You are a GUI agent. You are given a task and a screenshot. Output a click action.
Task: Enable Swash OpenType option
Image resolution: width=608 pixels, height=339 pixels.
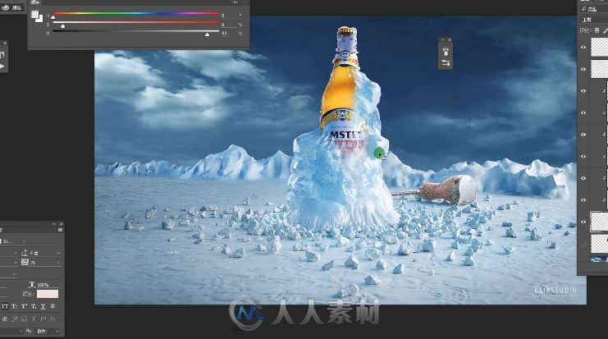click(14, 318)
